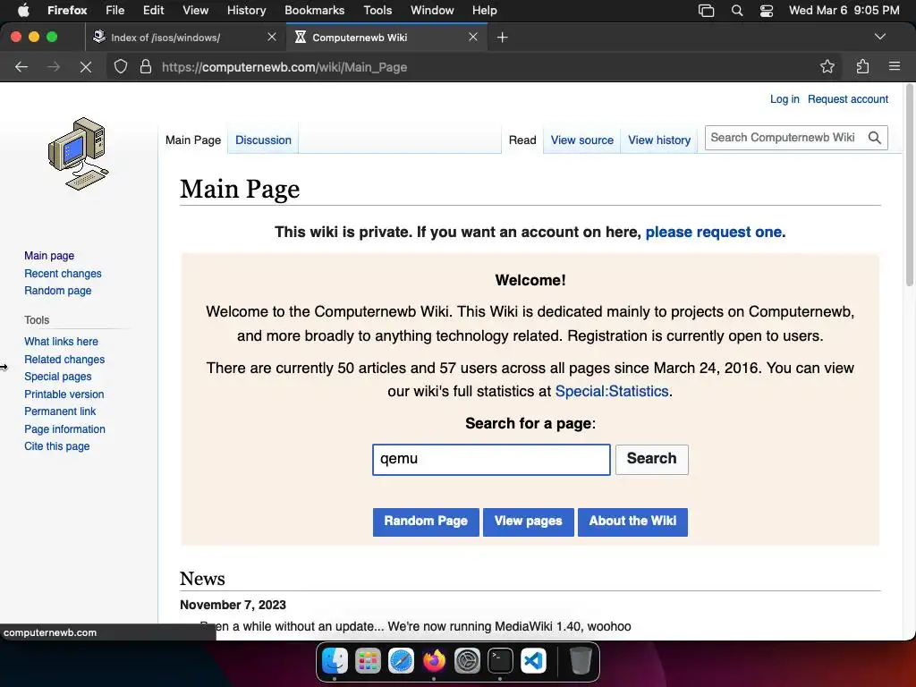
Task: Open Finder from the Dock
Action: pyautogui.click(x=335, y=661)
